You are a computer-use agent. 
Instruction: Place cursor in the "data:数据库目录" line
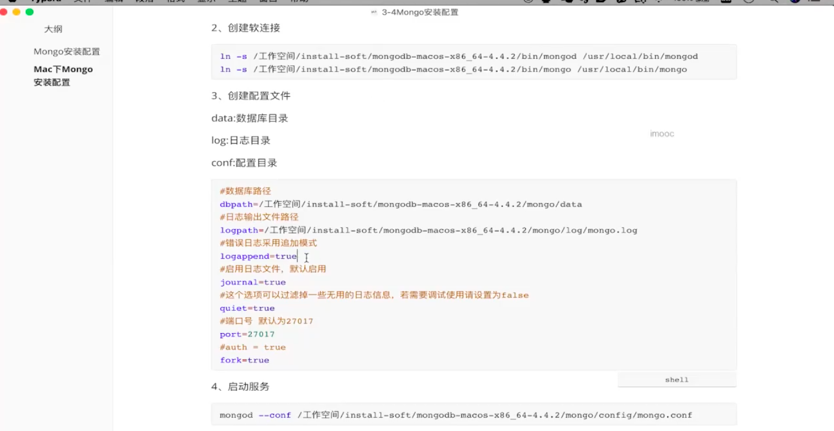(x=249, y=118)
